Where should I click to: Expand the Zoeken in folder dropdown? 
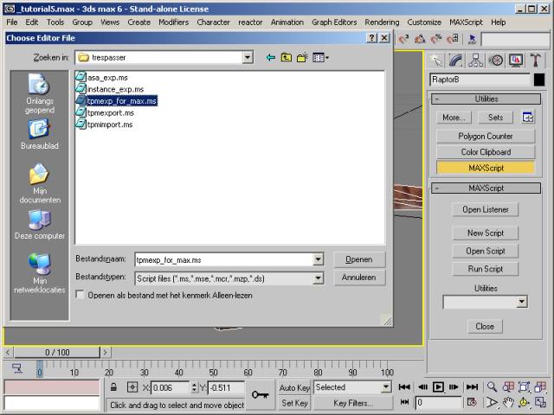coord(248,57)
